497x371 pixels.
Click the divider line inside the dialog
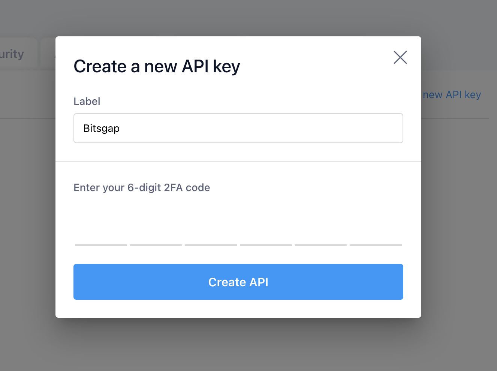238,162
